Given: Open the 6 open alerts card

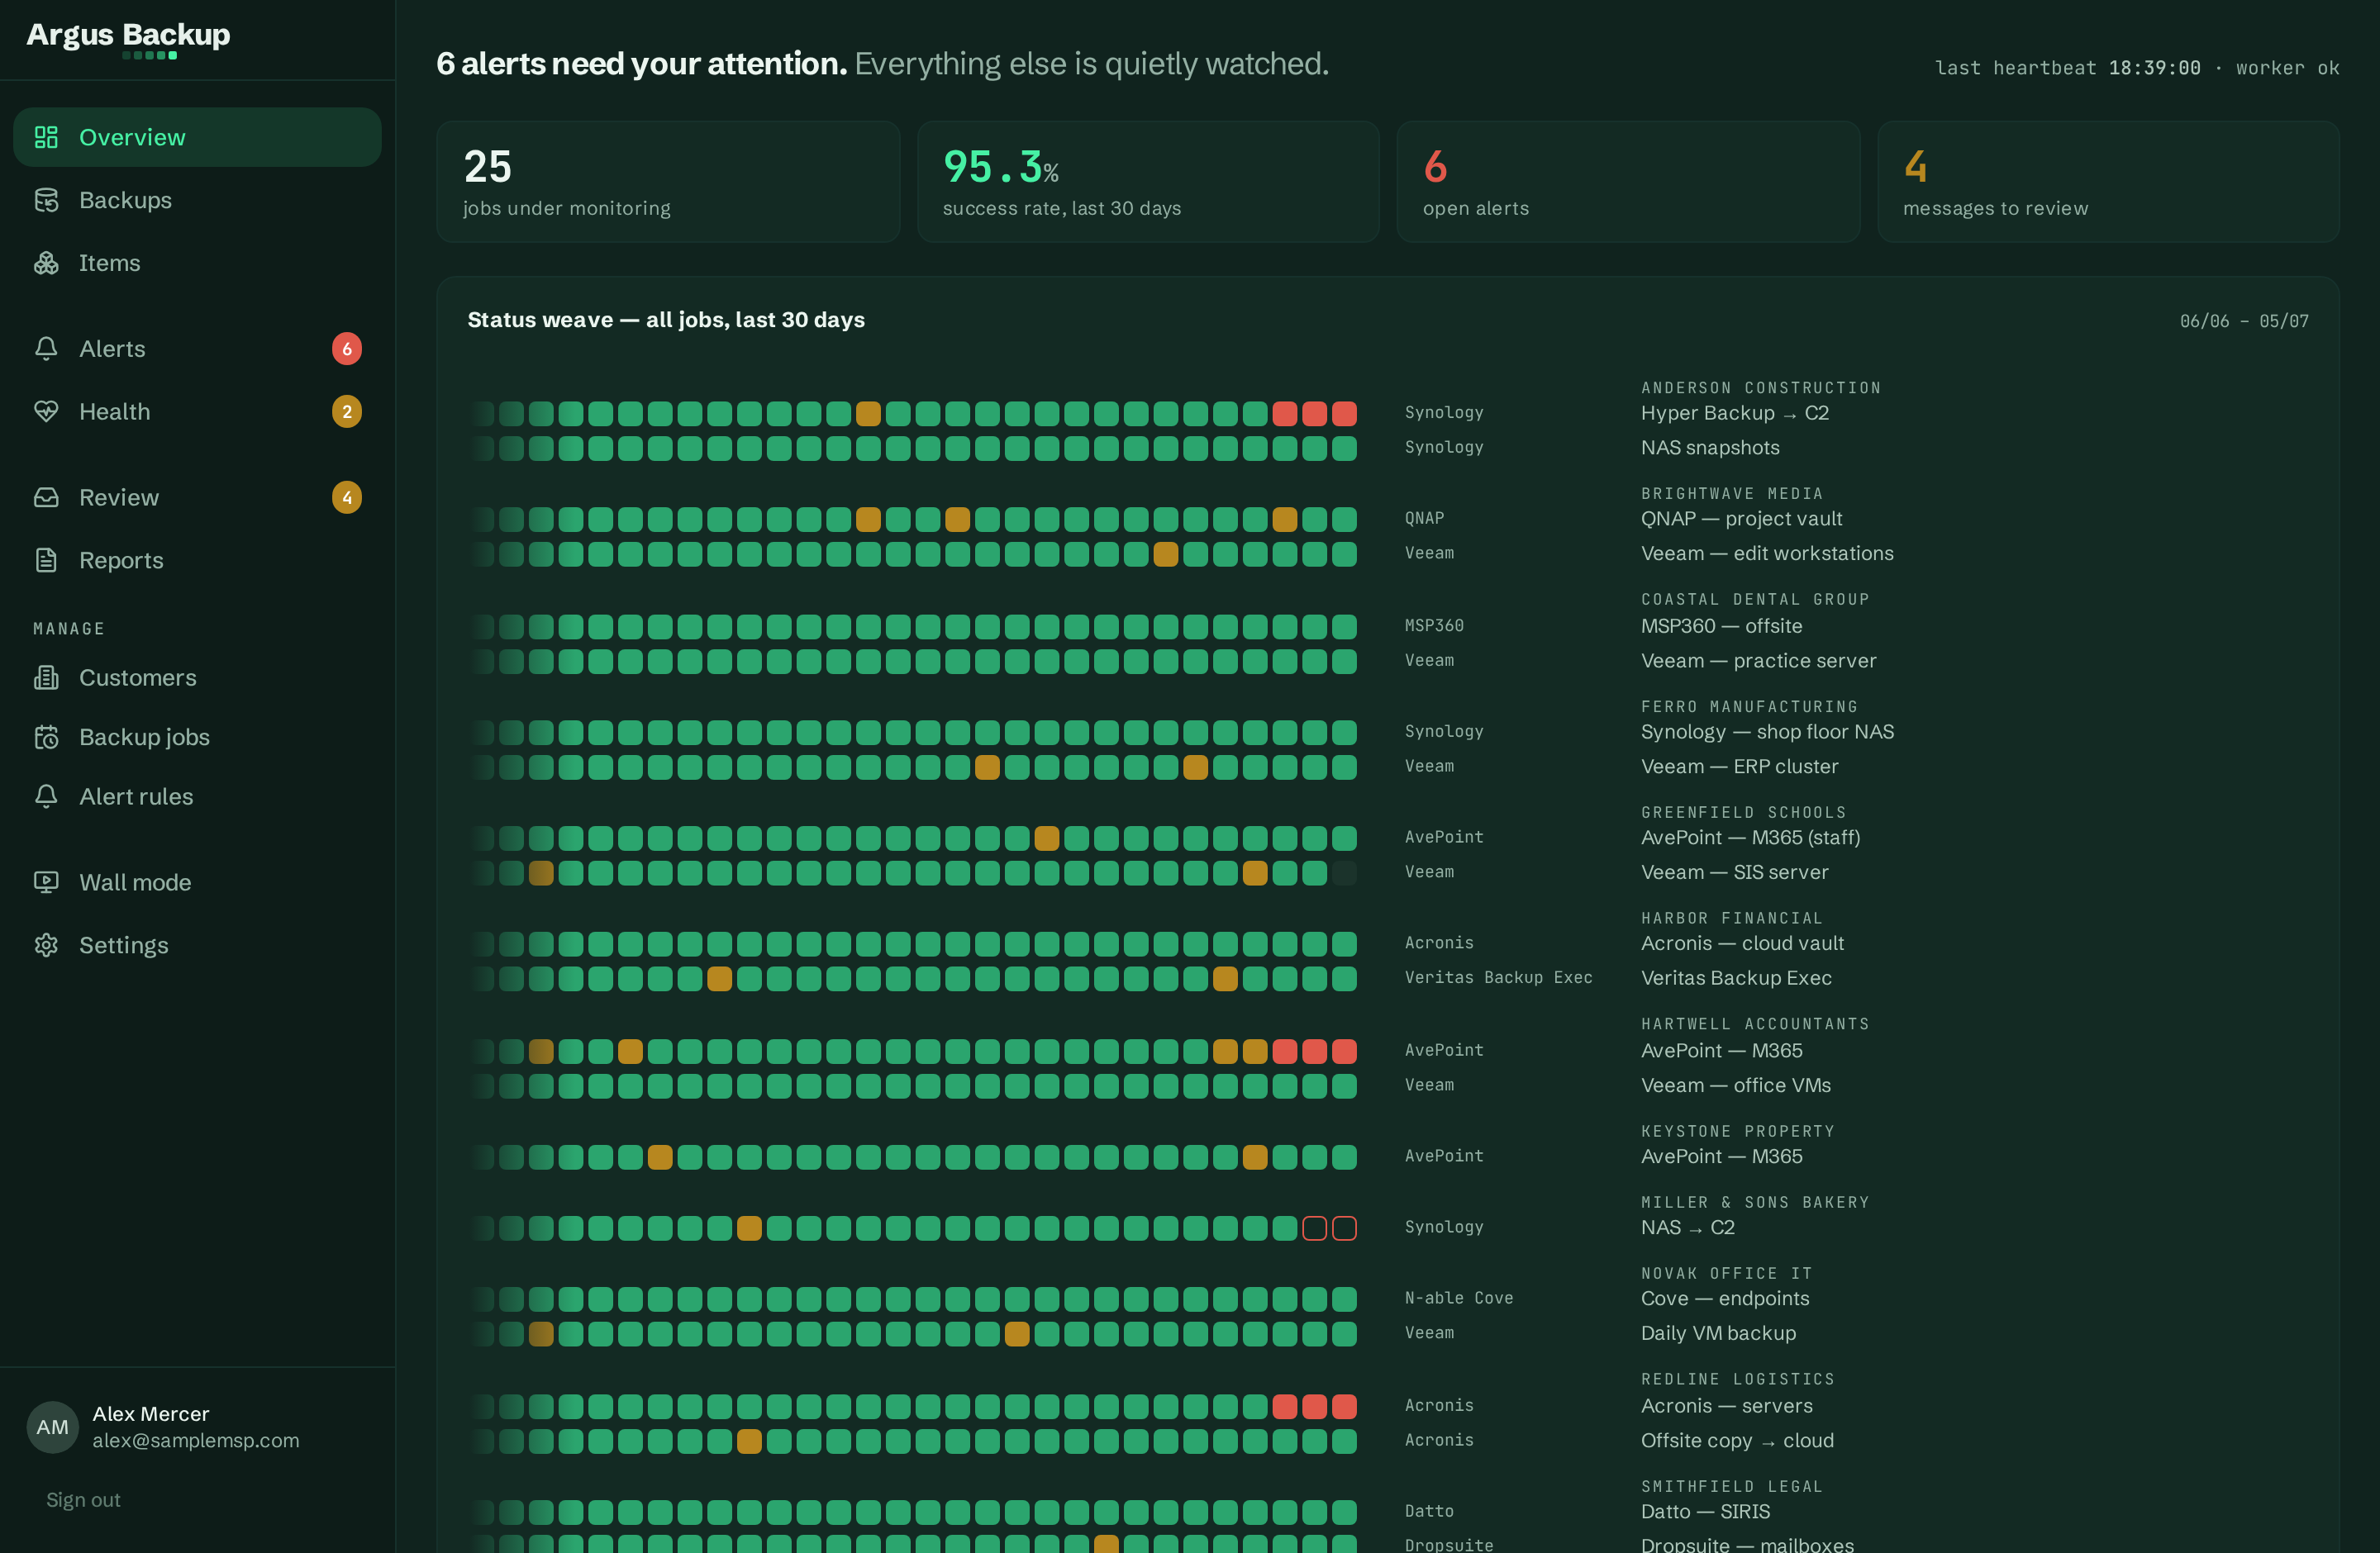Looking at the screenshot, I should [1628, 182].
